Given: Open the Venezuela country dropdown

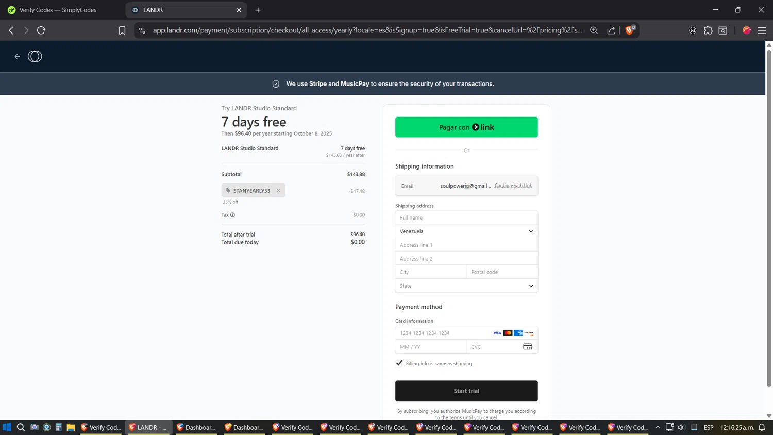Looking at the screenshot, I should (x=466, y=231).
